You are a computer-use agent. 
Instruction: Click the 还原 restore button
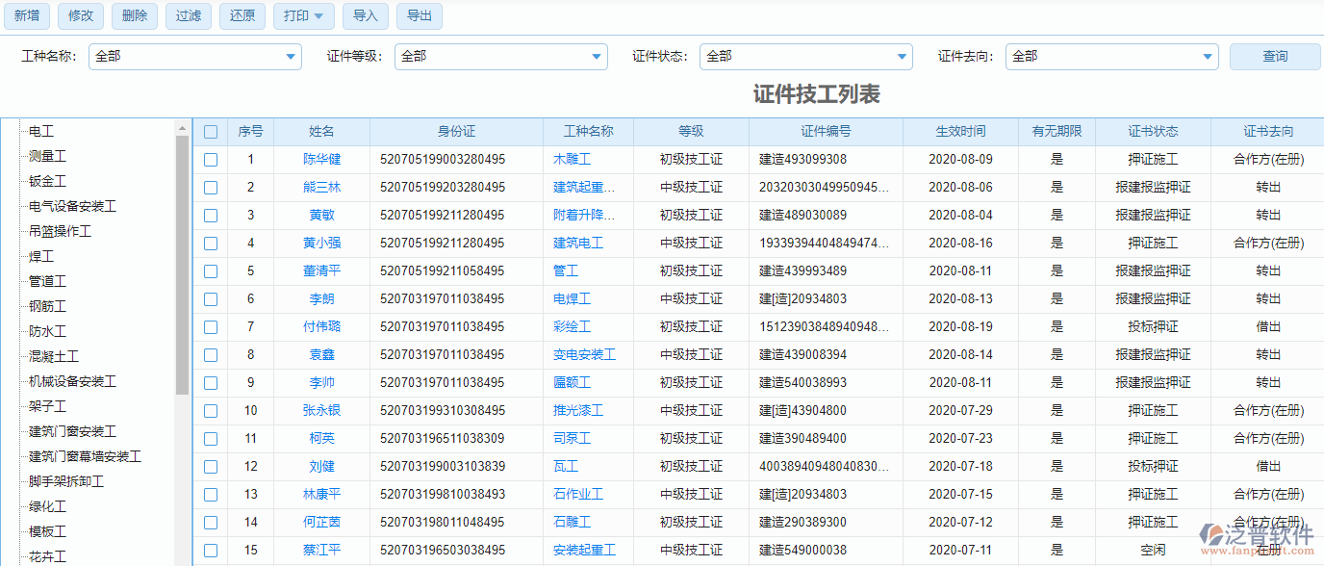pos(242,16)
